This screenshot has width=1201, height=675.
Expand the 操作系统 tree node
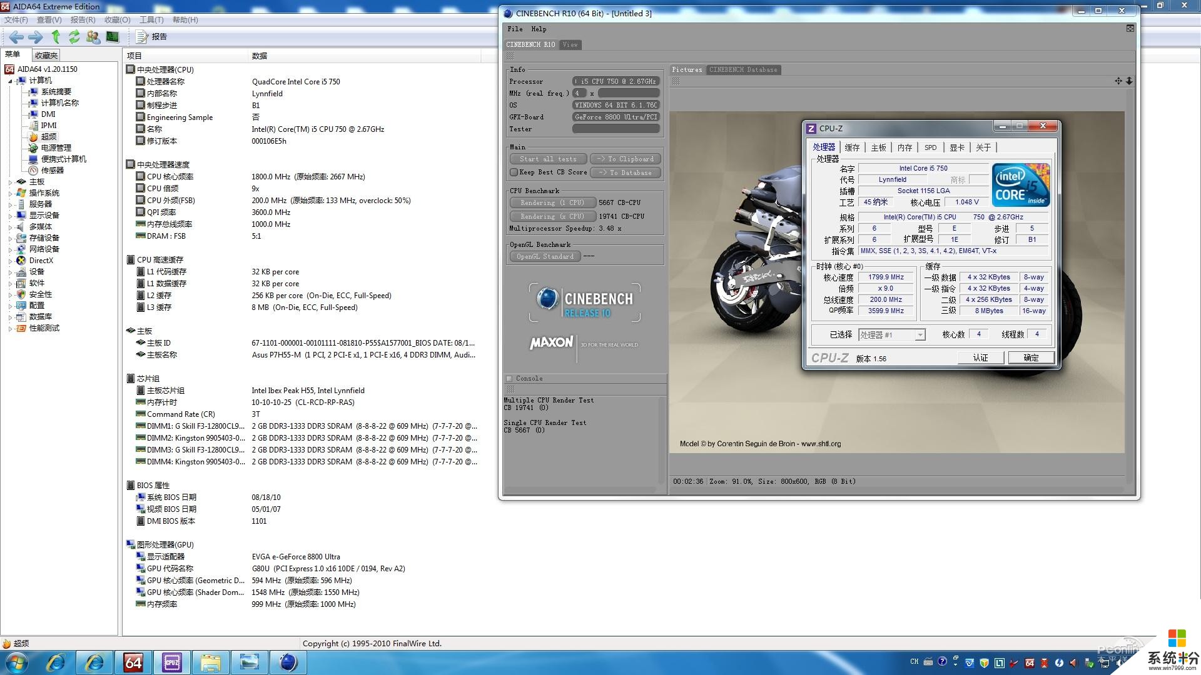click(11, 193)
